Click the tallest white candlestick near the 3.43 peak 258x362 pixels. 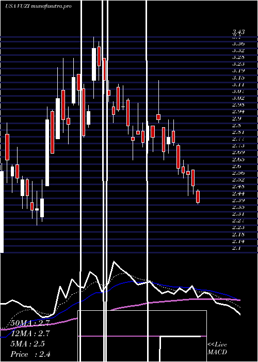point(94,65)
